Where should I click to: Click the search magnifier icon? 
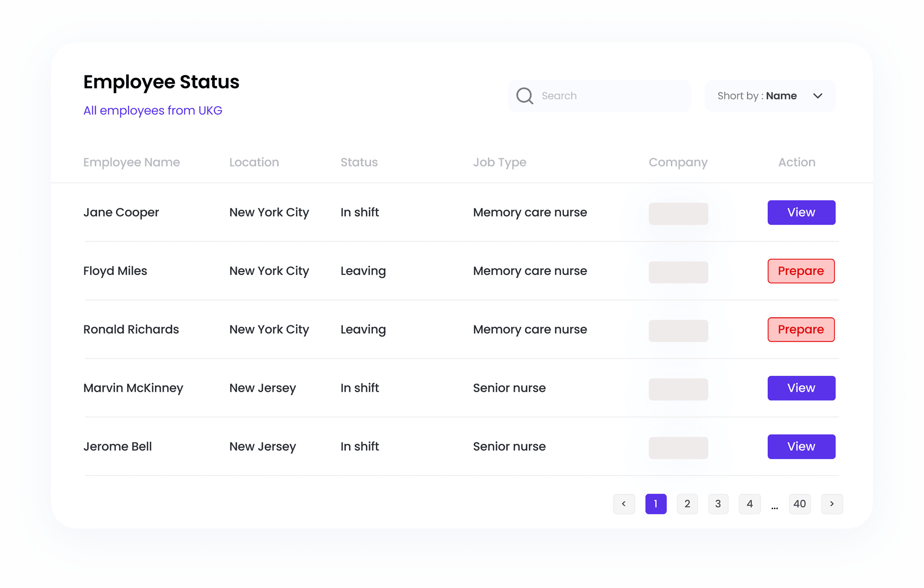(x=524, y=96)
